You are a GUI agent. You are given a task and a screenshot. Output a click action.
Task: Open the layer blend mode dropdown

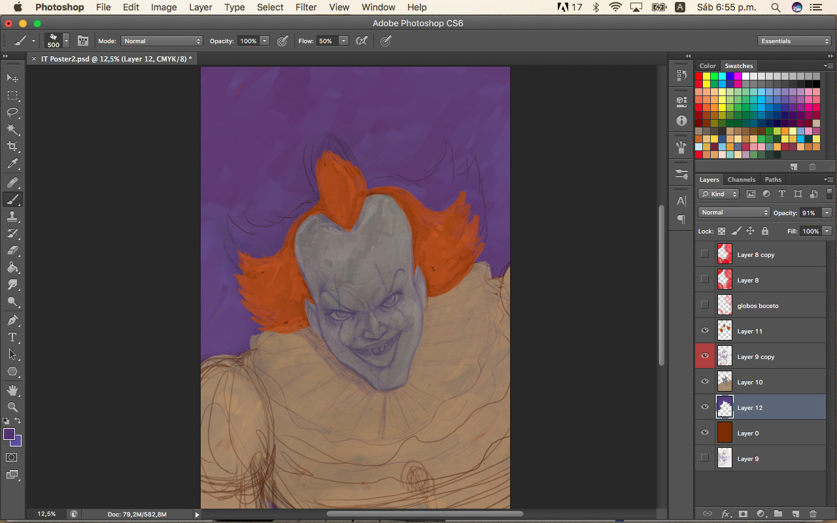coord(734,212)
